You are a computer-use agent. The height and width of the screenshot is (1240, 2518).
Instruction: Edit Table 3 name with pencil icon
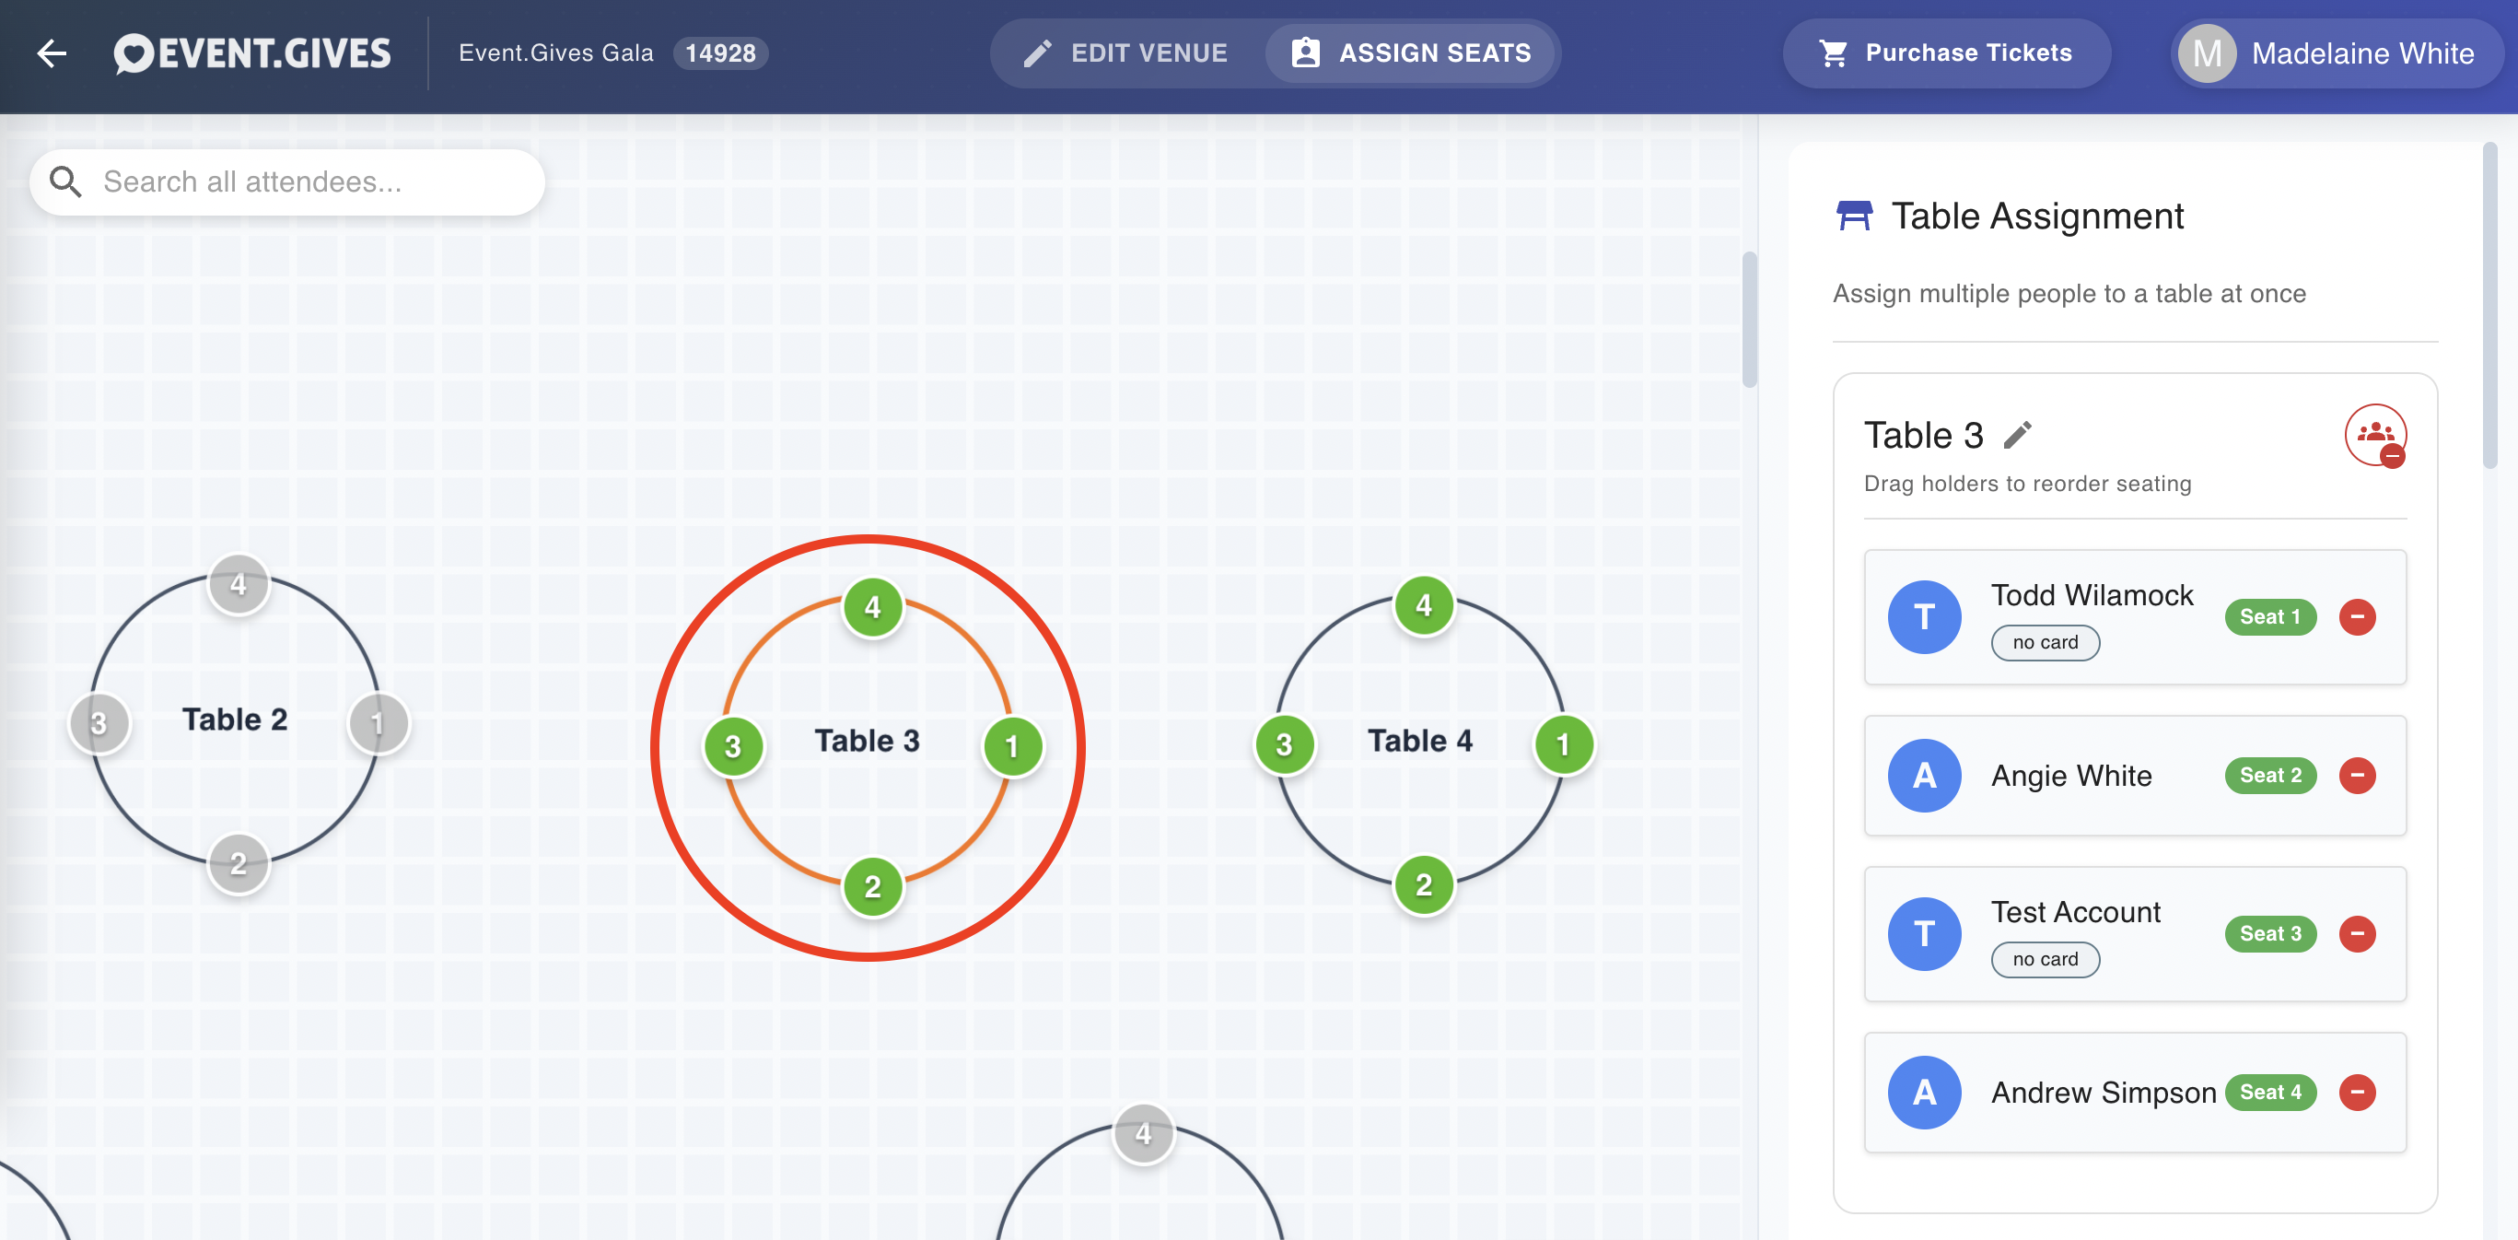[2017, 435]
